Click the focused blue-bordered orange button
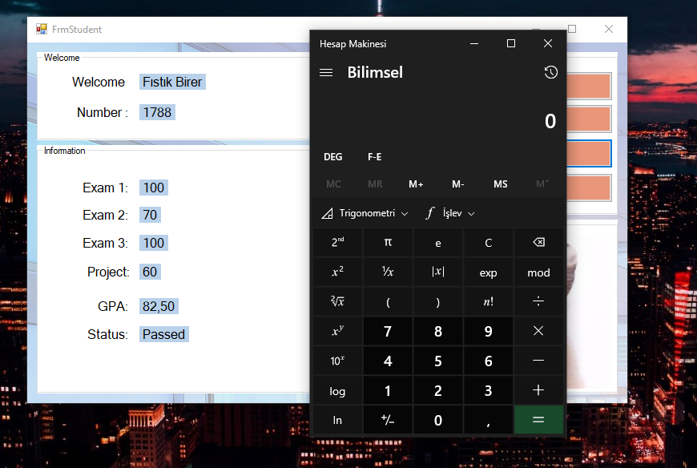The height and width of the screenshot is (468, 697). (x=589, y=154)
